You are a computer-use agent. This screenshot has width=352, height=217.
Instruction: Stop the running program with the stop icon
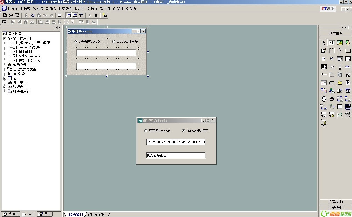click(96, 15)
